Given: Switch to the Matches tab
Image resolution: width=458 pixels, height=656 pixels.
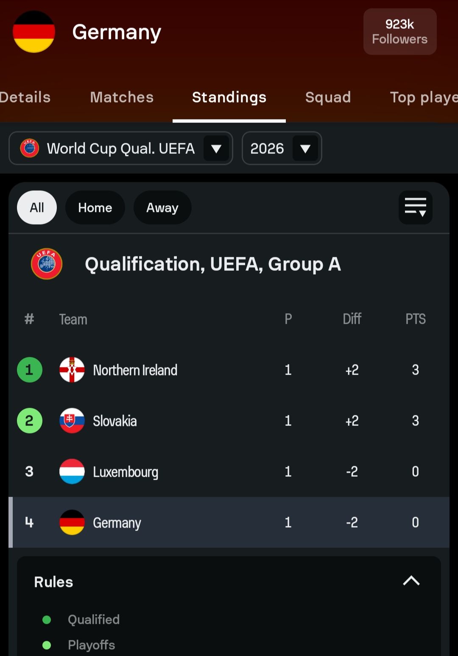Looking at the screenshot, I should coord(122,97).
